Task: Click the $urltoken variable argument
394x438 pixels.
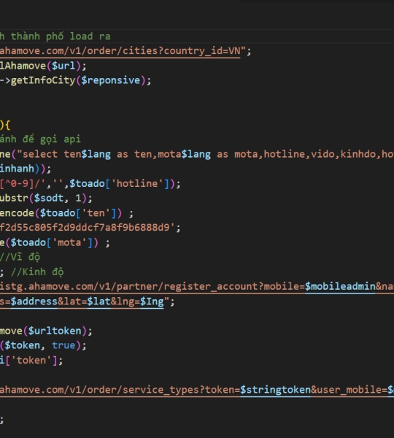Action: click(55, 331)
